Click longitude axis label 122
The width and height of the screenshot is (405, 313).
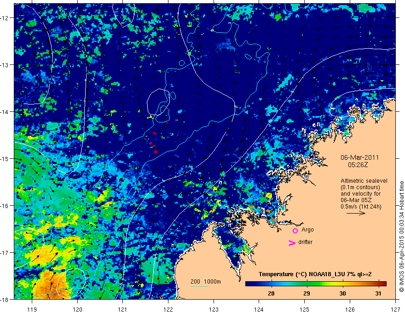tap(168, 309)
